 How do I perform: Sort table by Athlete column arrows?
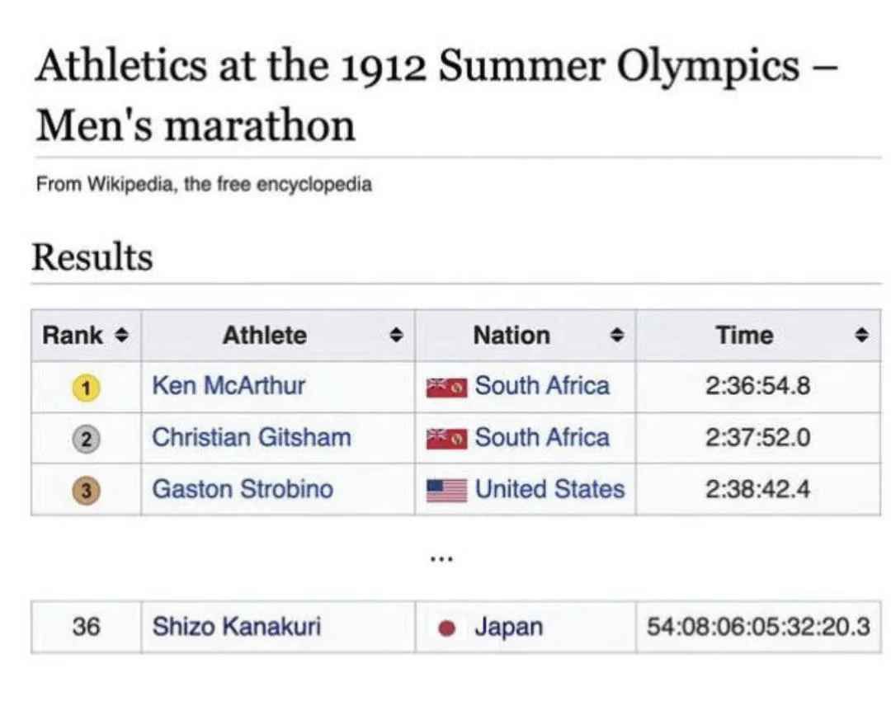[x=396, y=336]
